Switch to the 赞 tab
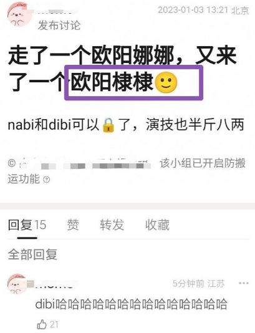 [73, 224]
